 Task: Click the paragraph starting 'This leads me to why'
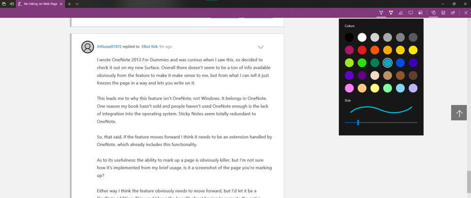tap(183, 110)
